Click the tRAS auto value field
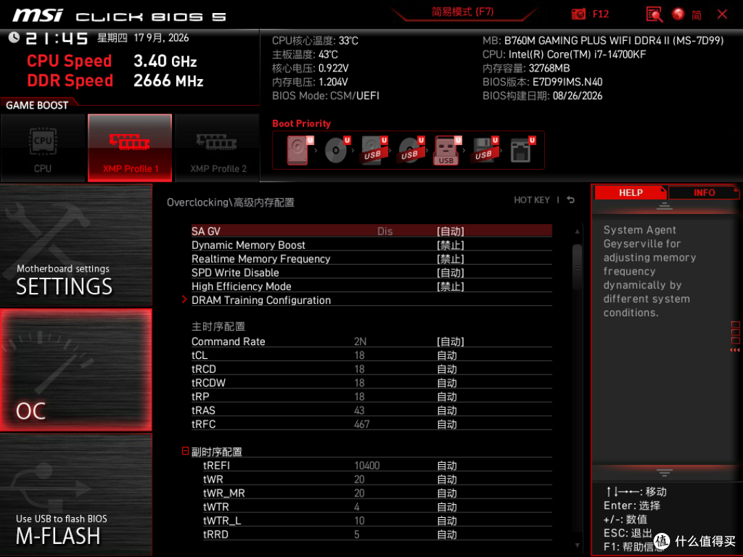This screenshot has height=557, width=743. (x=447, y=410)
